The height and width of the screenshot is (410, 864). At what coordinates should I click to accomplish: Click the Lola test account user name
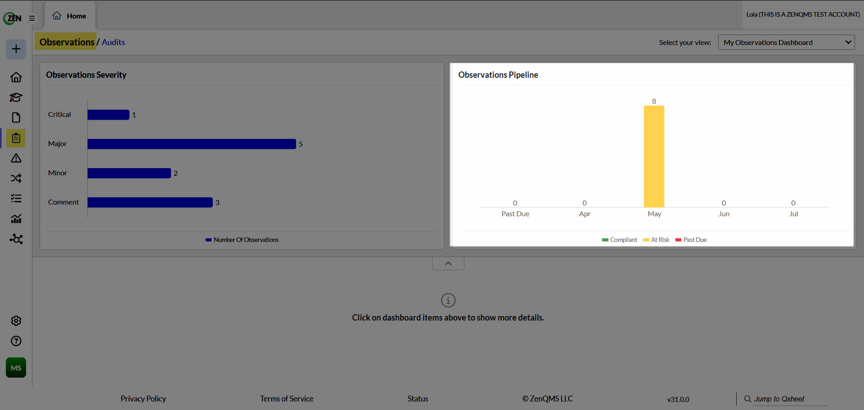803,14
